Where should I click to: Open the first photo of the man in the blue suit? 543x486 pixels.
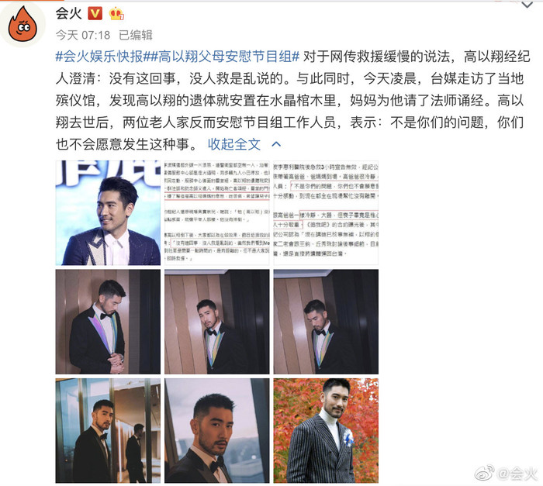(x=108, y=213)
